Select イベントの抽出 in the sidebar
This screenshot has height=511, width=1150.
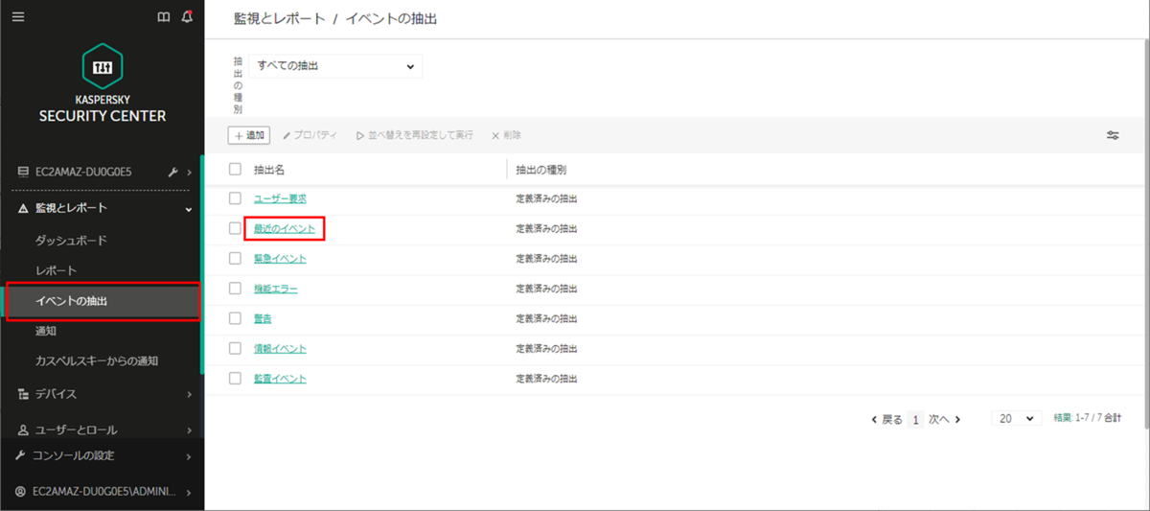pyautogui.click(x=71, y=301)
